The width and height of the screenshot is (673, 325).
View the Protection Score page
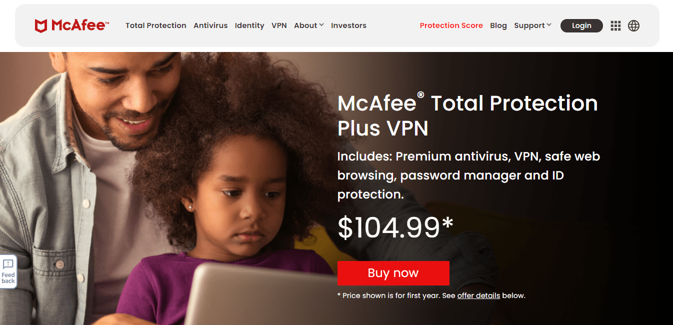[x=451, y=25]
